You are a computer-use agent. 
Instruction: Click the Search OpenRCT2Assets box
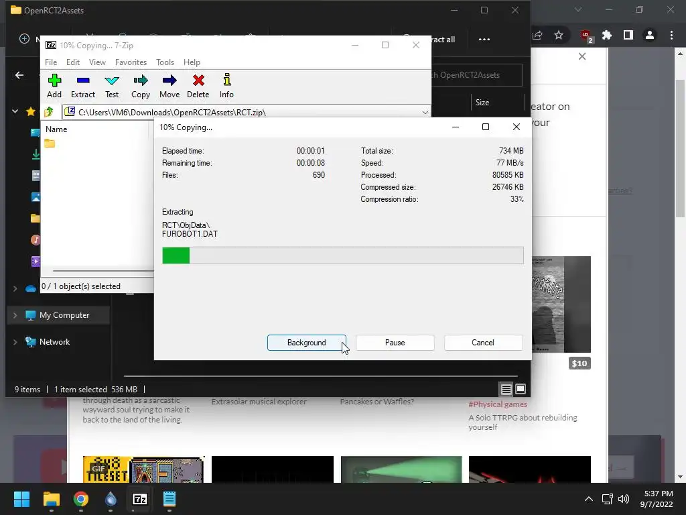tap(477, 75)
